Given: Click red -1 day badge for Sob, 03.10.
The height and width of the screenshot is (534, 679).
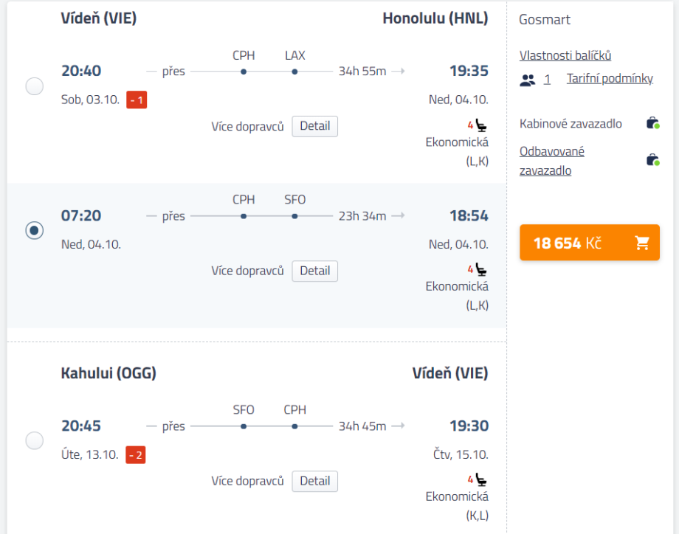Looking at the screenshot, I should click(137, 100).
